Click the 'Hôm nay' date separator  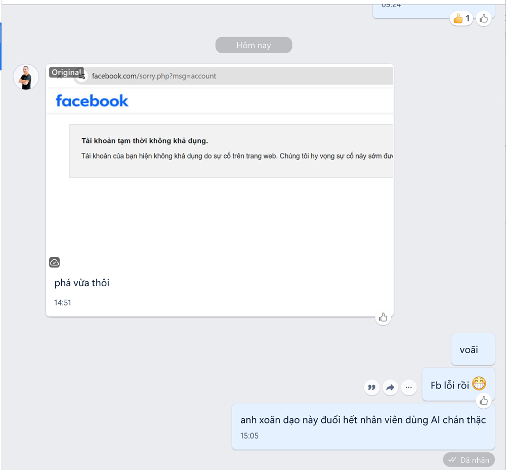(254, 45)
